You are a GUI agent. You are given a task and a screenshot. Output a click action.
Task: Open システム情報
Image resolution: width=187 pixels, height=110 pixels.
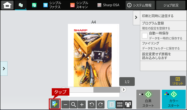tap(140, 5)
